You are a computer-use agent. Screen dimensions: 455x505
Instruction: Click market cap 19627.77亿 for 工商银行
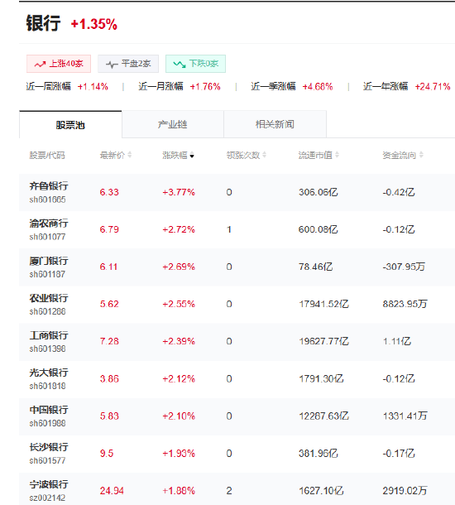[x=324, y=341]
